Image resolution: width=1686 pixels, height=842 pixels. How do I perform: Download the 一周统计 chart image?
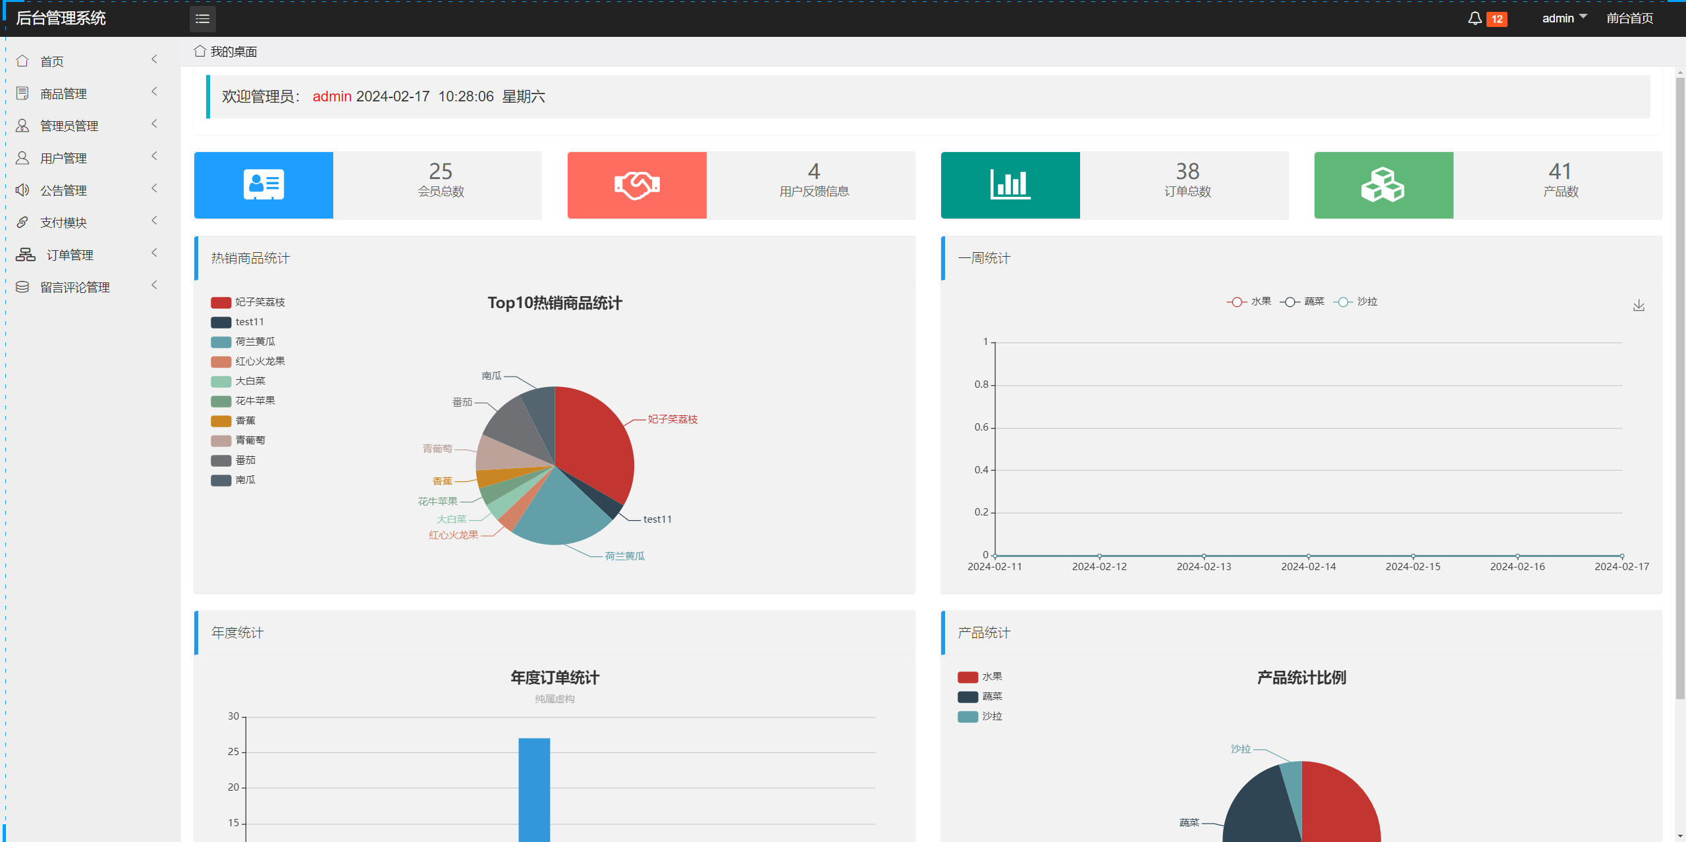(1639, 305)
